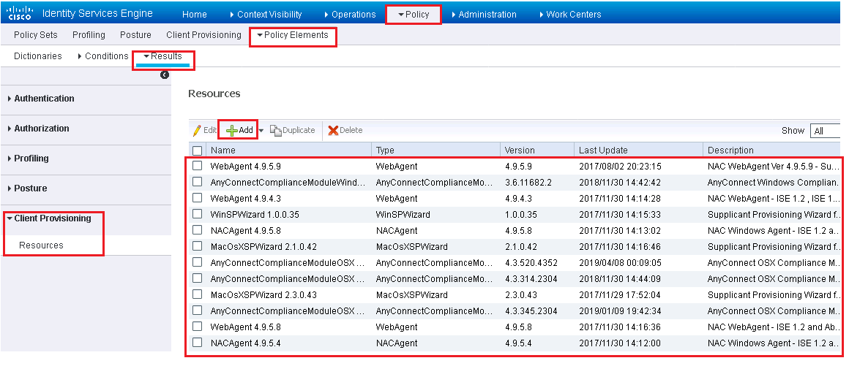Collapse the sidebar with round arrow icon

click(165, 75)
